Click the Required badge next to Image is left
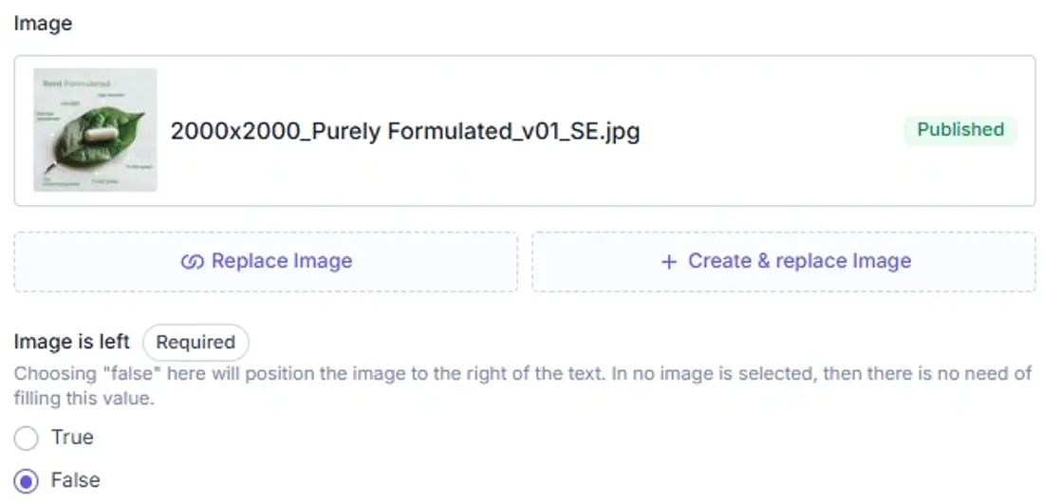 click(196, 343)
